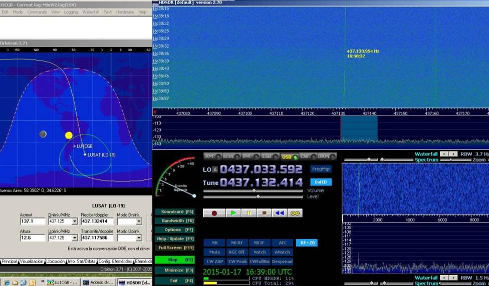Toggle the Mute button in HDSDR
Image resolution: width=489 pixels, height=286 pixels.
click(x=214, y=252)
